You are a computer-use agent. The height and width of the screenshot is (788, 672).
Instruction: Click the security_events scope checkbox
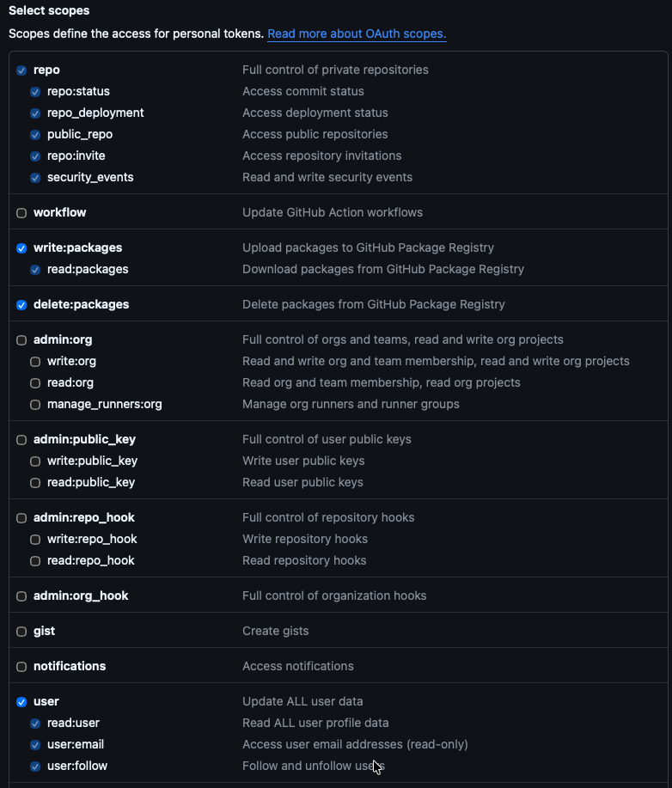(35, 178)
